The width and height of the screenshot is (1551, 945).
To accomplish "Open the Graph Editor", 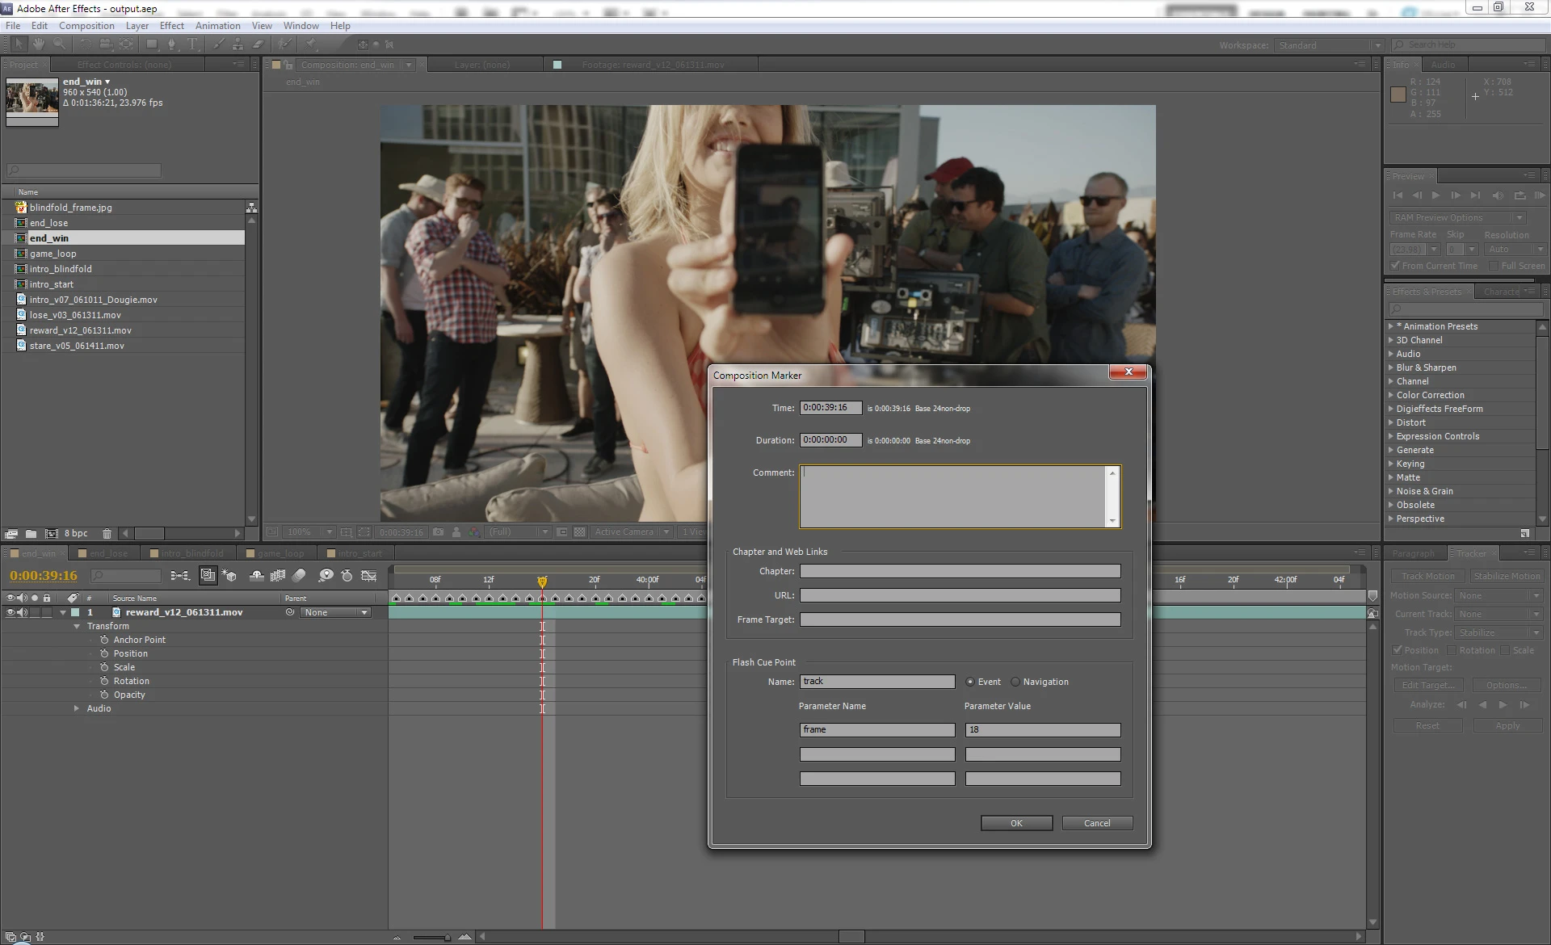I will point(369,575).
